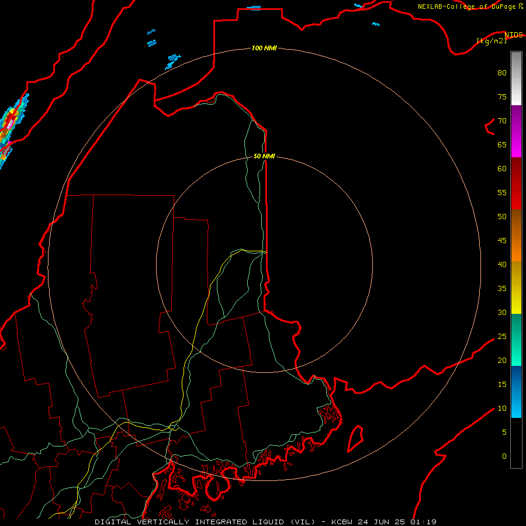526x526 pixels.
Task: Click the 15 value on the color scale
Action: point(502,385)
